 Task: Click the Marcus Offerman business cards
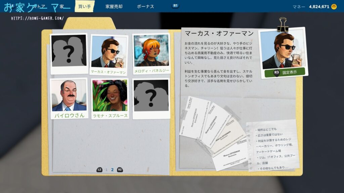click(x=214, y=133)
